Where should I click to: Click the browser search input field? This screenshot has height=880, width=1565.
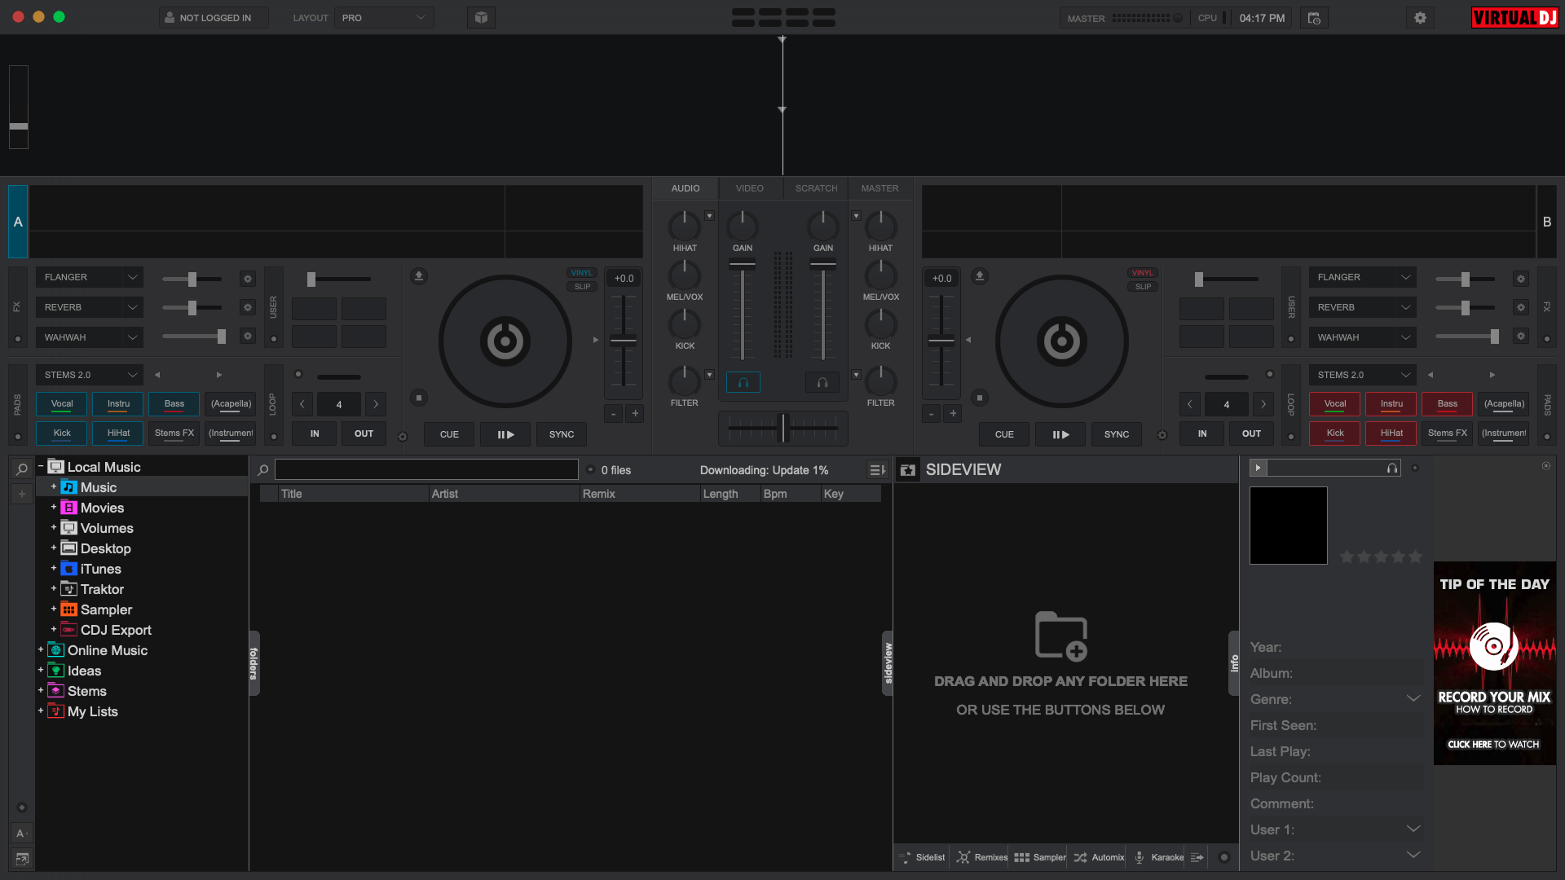click(426, 470)
